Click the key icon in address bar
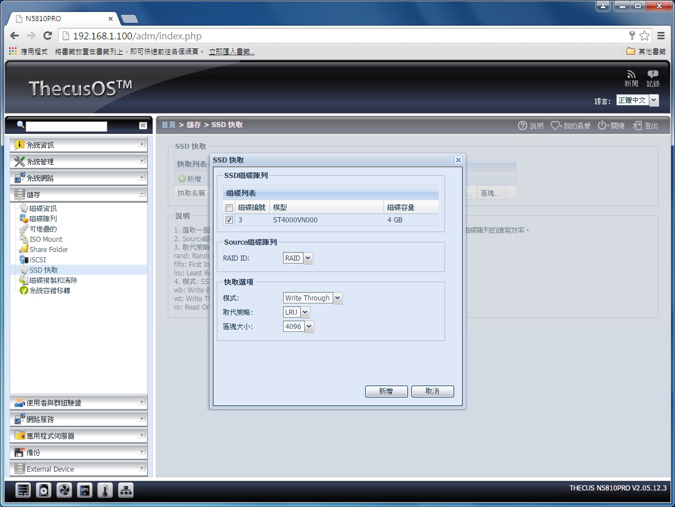 click(632, 36)
